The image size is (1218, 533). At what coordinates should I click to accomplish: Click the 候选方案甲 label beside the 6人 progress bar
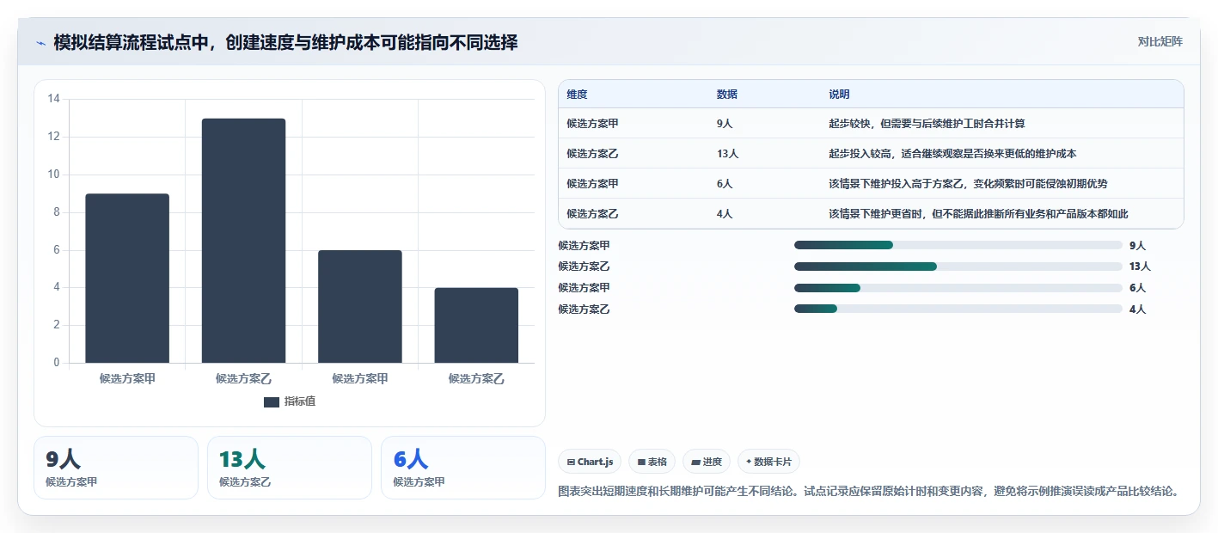[x=584, y=288]
